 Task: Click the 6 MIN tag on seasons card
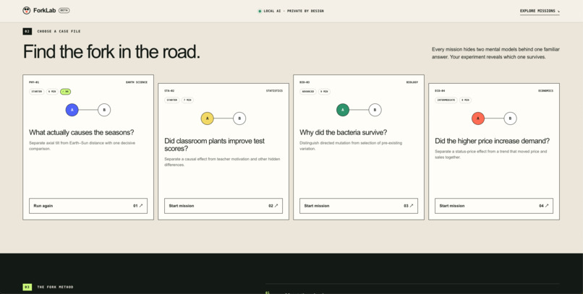(x=52, y=91)
